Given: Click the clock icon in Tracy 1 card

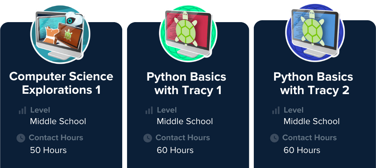Looking at the screenshot, I should coord(148,138).
